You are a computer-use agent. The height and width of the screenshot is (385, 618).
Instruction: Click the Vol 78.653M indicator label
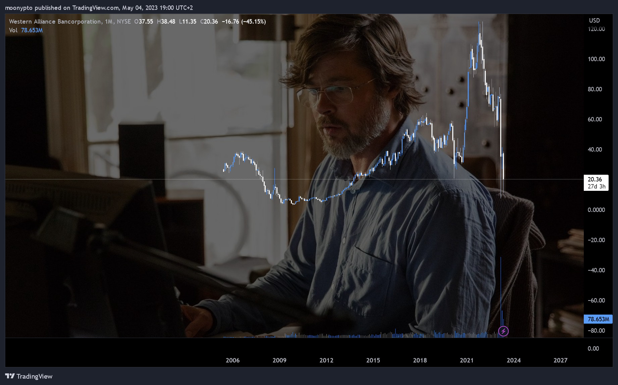(x=26, y=30)
